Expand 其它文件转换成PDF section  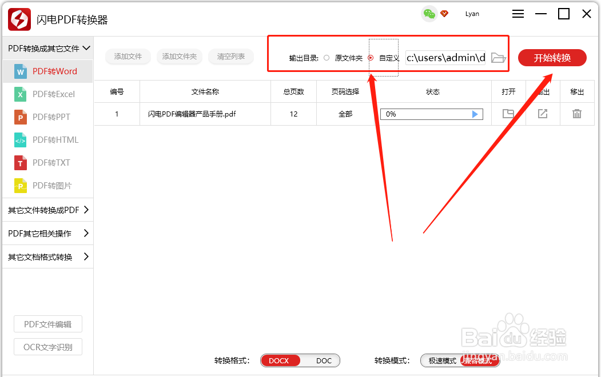[x=48, y=210]
